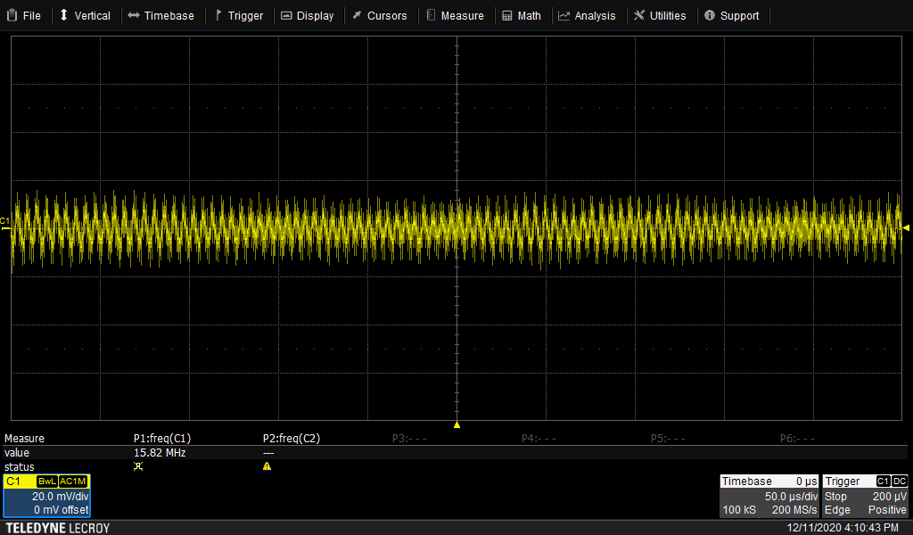The width and height of the screenshot is (913, 535).
Task: Open the Utilities menu
Action: pyautogui.click(x=660, y=15)
